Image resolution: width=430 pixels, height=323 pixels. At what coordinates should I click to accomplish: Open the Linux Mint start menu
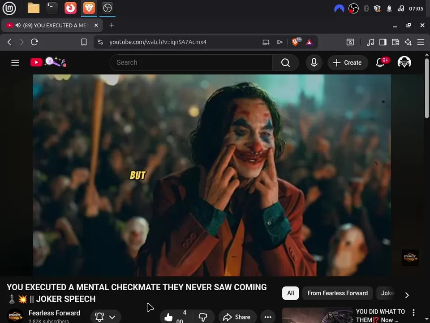click(9, 8)
